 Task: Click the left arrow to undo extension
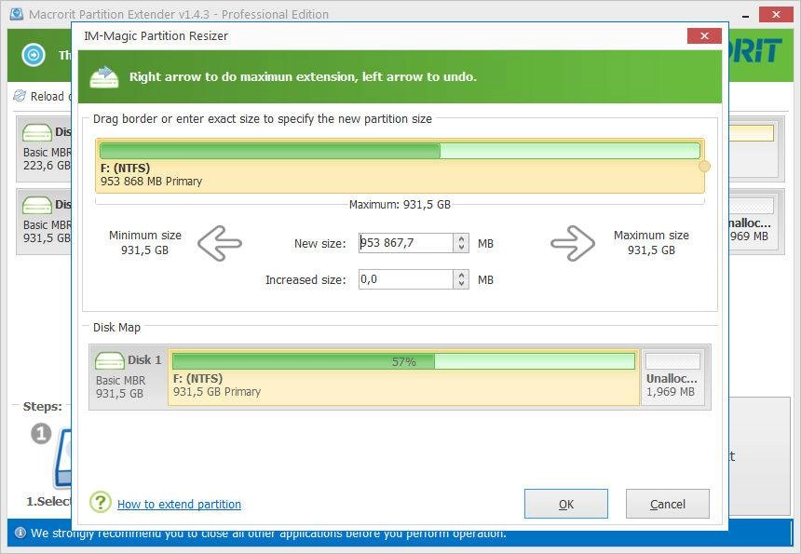click(x=220, y=244)
